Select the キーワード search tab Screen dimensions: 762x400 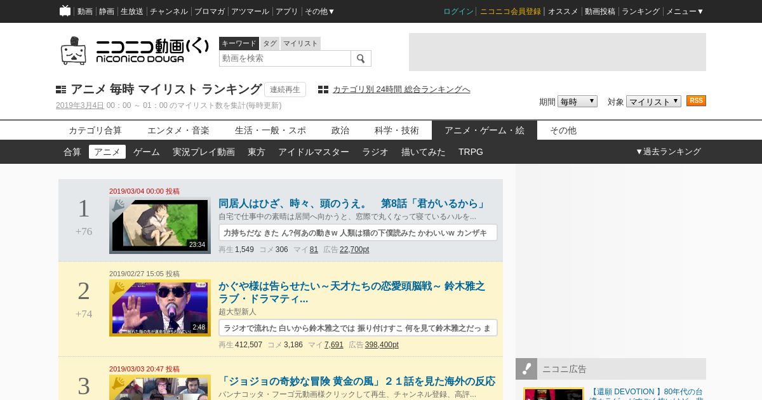click(239, 43)
